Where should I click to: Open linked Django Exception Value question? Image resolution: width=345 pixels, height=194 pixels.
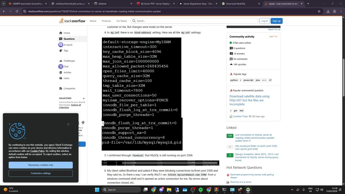click(x=257, y=157)
